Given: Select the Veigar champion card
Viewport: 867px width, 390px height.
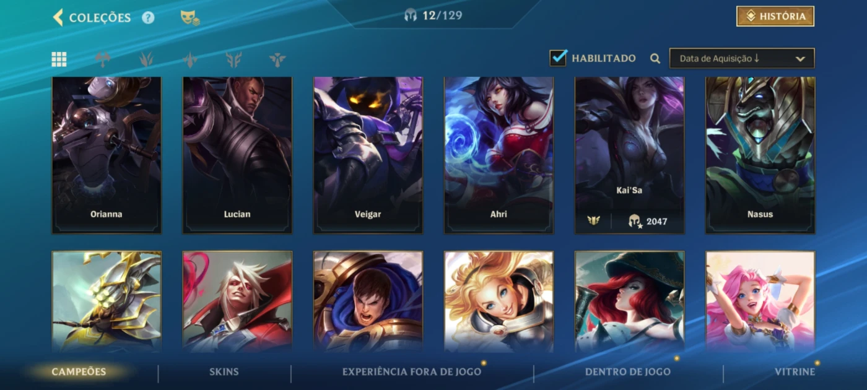Looking at the screenshot, I should coord(368,155).
